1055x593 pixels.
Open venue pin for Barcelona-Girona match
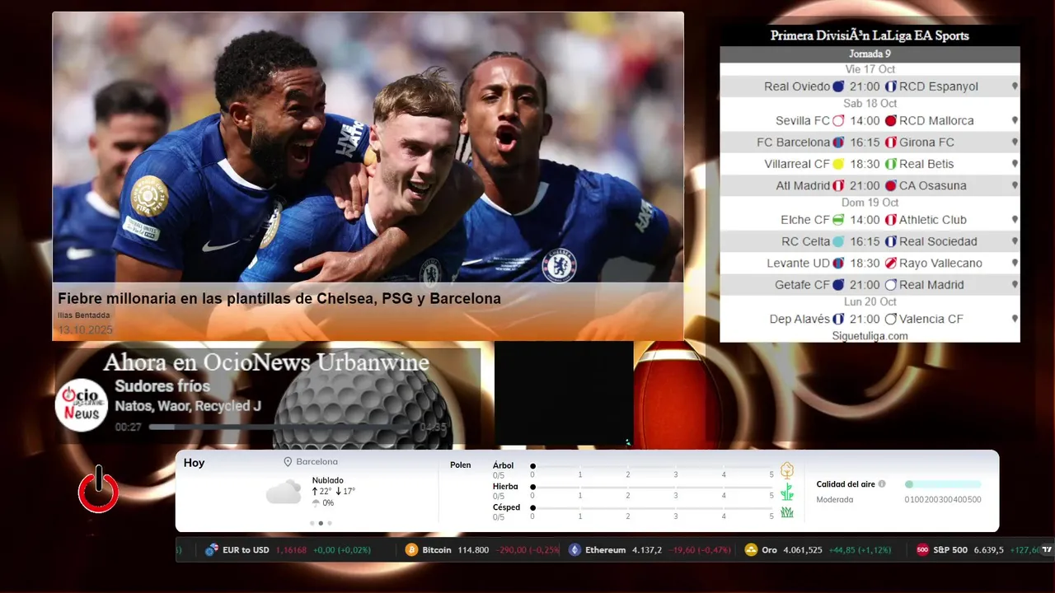pyautogui.click(x=1015, y=142)
